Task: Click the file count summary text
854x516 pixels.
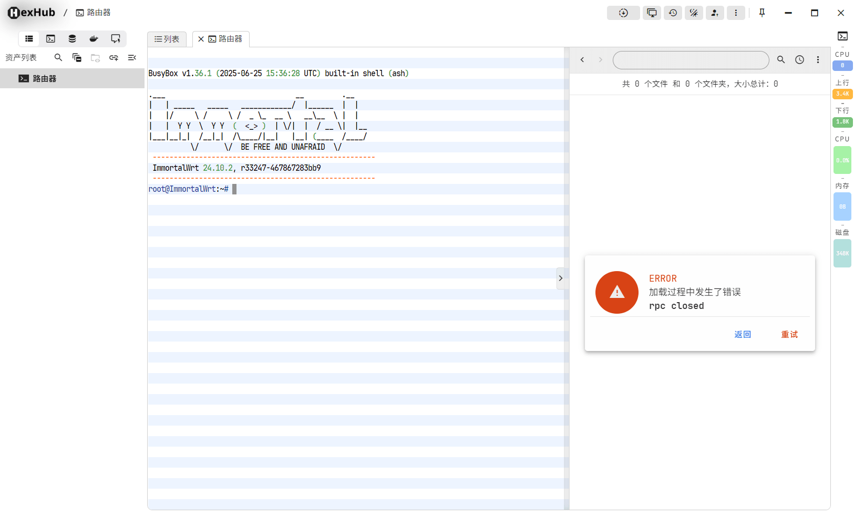Action: tap(700, 84)
